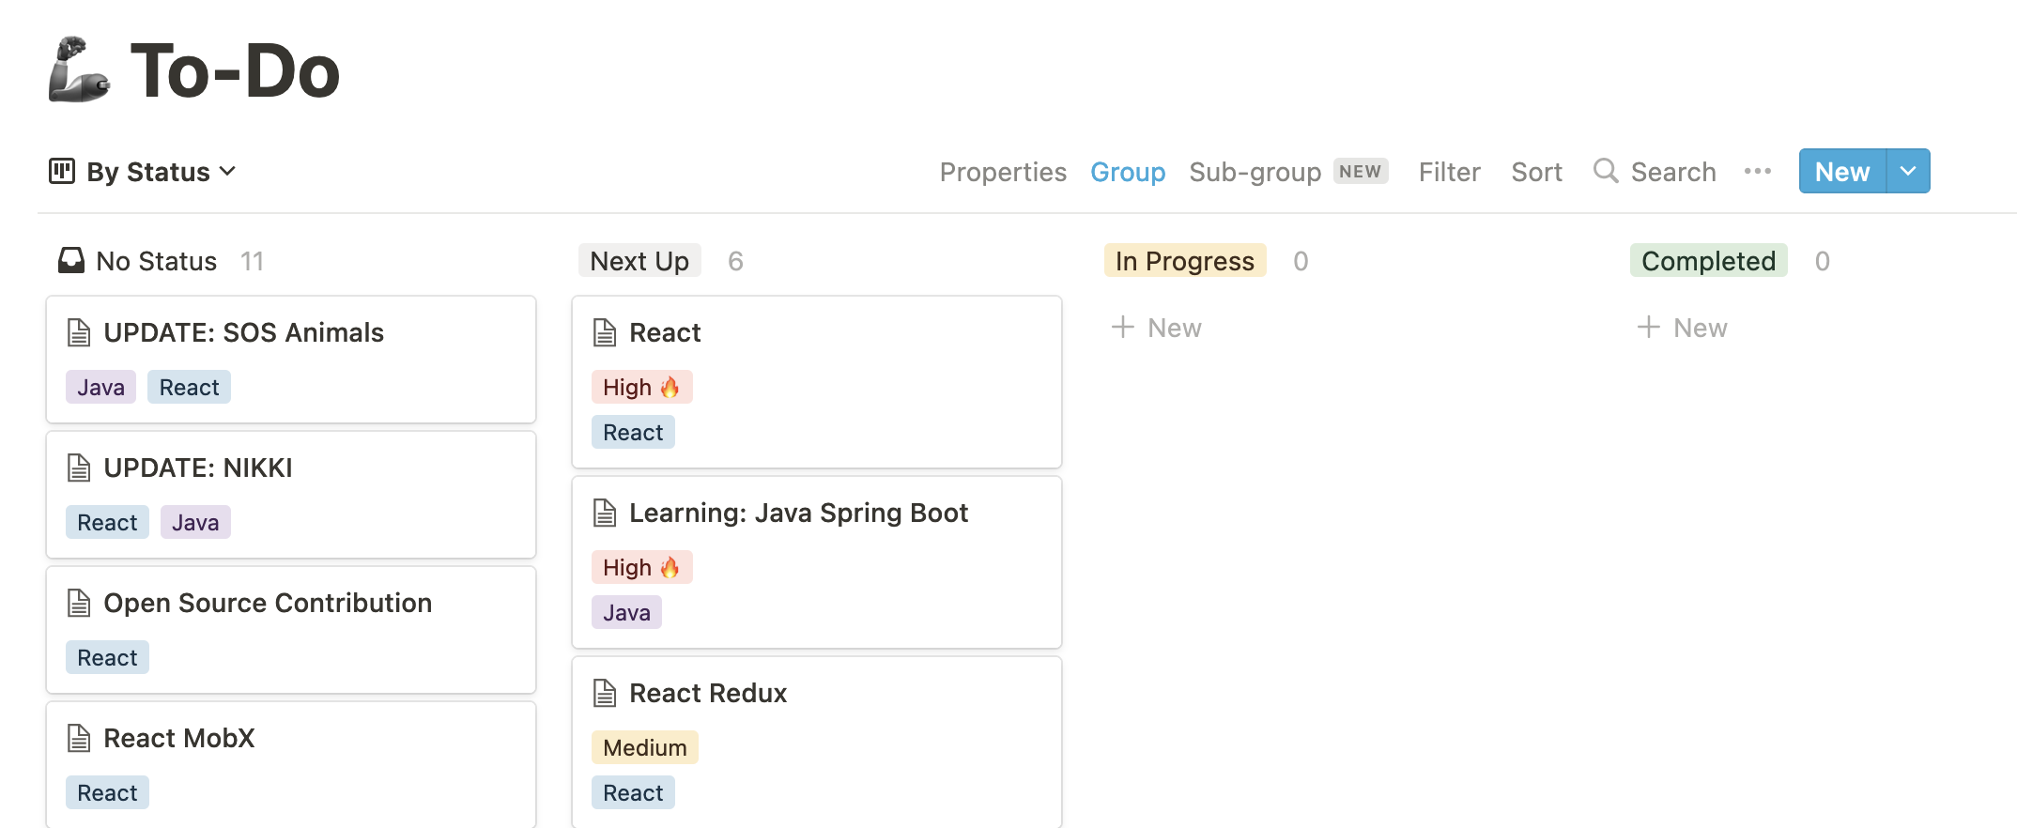This screenshot has width=2017, height=828.
Task: Click the board view icon beside By Status
Action: pyautogui.click(x=62, y=171)
